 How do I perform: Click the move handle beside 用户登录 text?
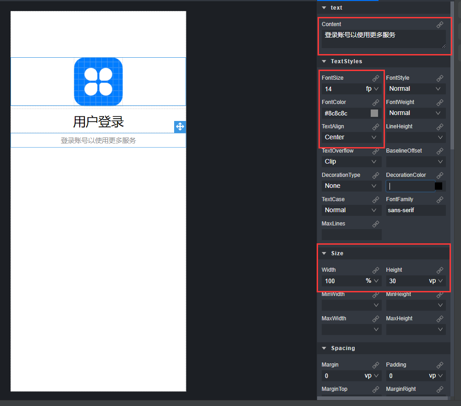click(180, 126)
